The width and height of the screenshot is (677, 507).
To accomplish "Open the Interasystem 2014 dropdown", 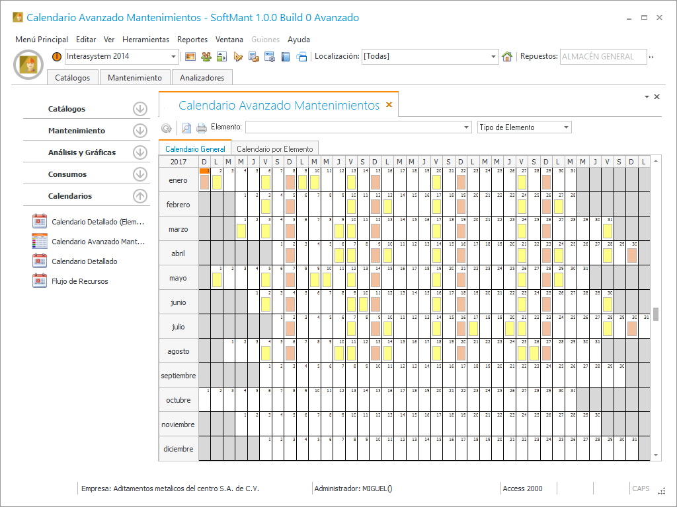I will click(174, 57).
